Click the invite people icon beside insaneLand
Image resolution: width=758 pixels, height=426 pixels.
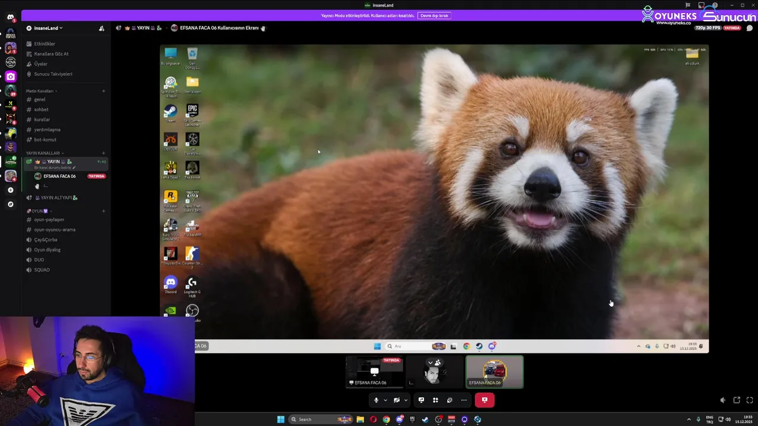coord(101,28)
